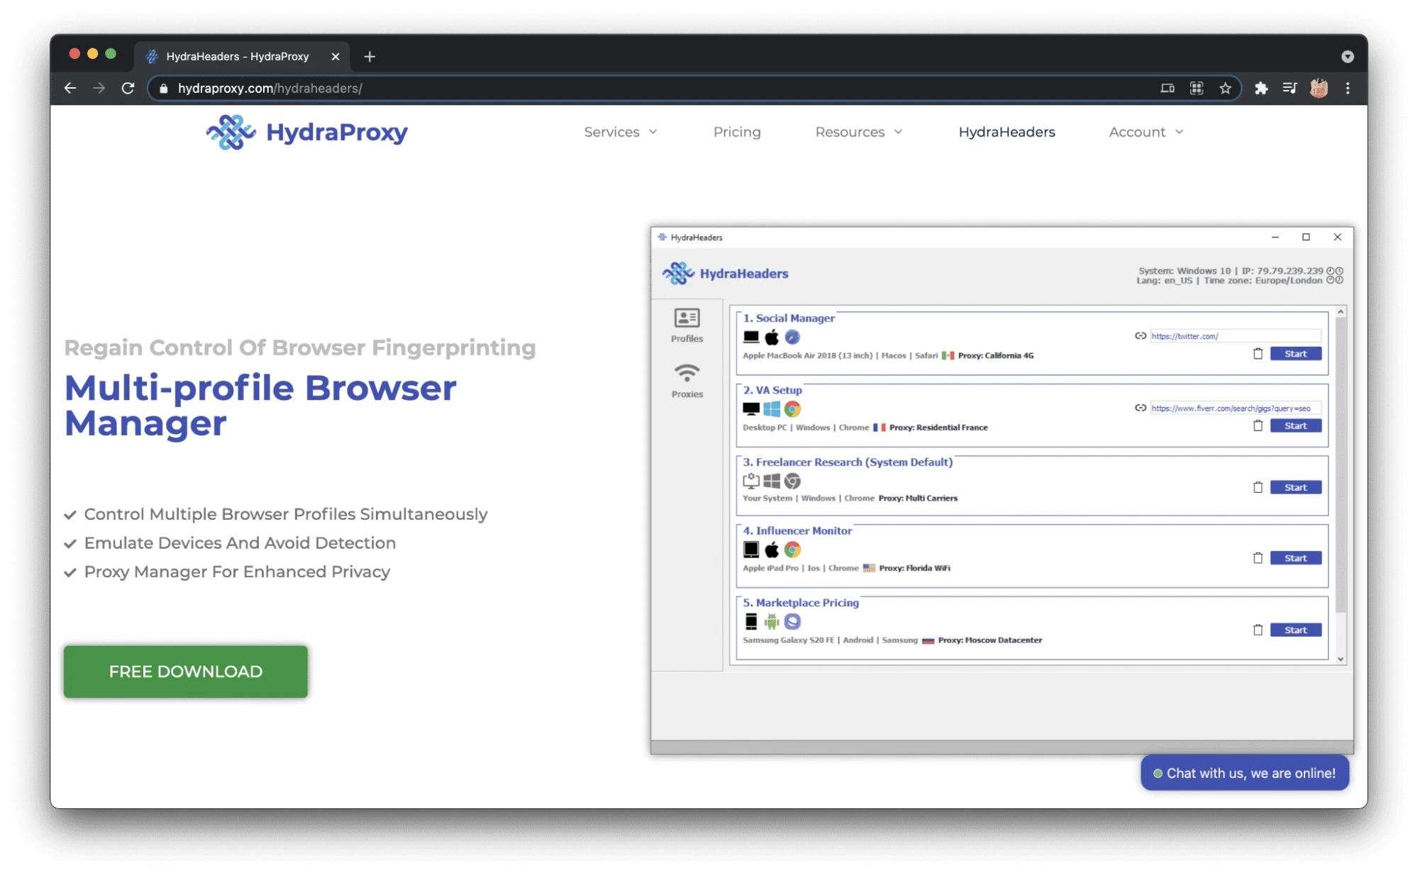Open Profiles panel in HydraHeaders sidebar
This screenshot has width=1418, height=875.
click(x=687, y=325)
